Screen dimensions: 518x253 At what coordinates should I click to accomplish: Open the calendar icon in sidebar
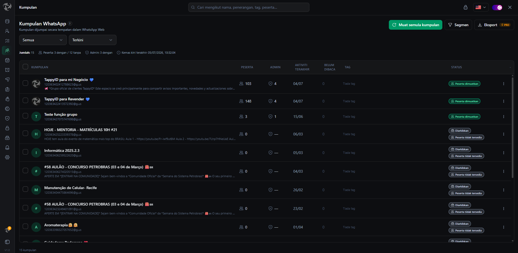[7, 60]
